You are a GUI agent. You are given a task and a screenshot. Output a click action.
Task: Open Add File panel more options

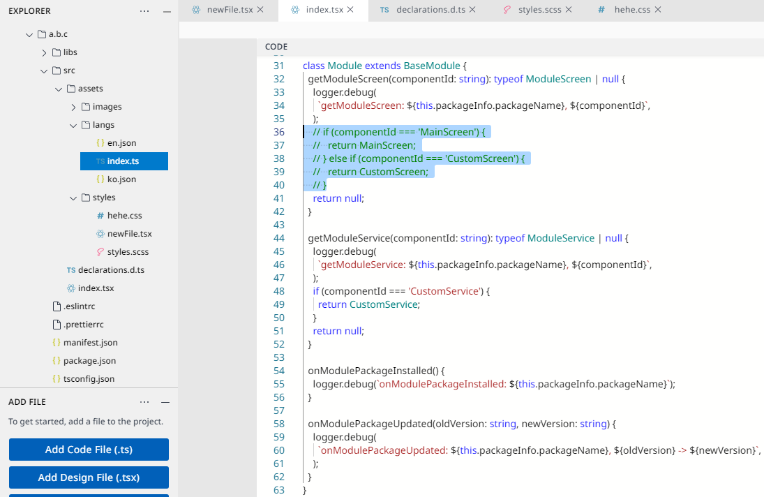tap(144, 402)
